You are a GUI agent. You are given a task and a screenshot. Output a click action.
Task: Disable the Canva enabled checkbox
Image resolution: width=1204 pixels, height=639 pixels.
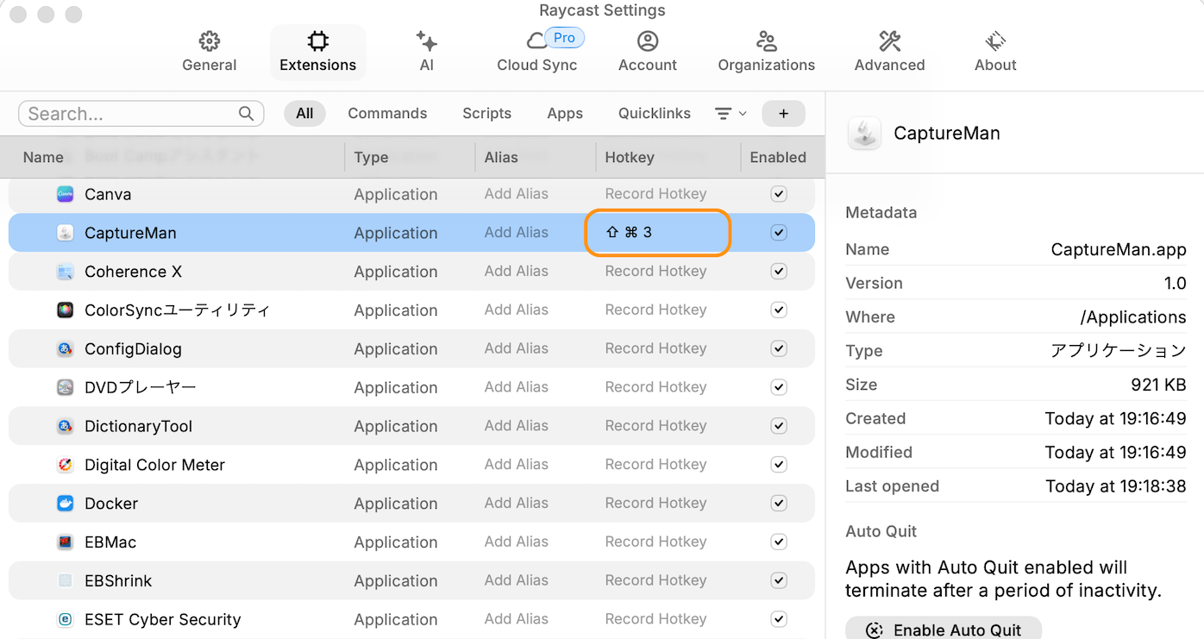(779, 194)
